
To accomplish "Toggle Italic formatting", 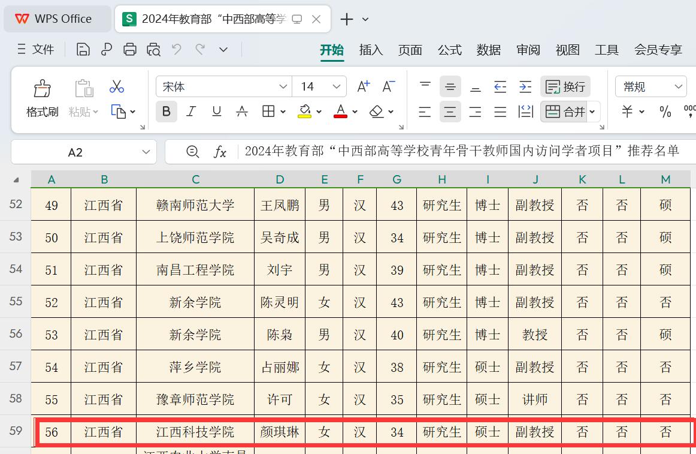I will [x=191, y=112].
